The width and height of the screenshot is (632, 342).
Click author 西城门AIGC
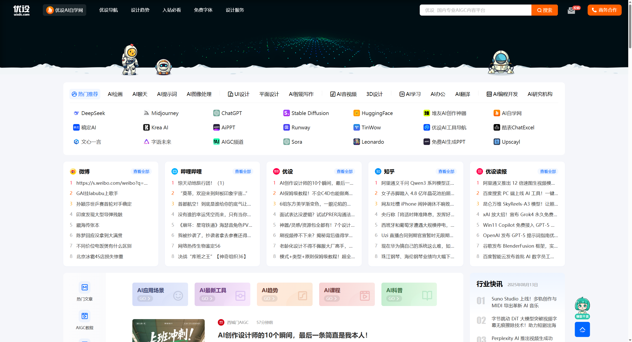tap(237, 323)
